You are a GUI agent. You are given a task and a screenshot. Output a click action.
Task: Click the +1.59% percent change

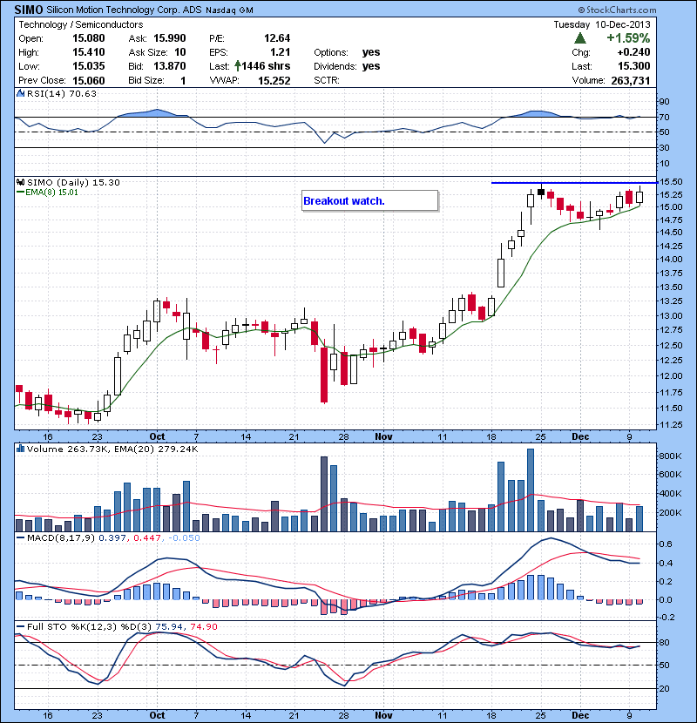[x=628, y=37]
